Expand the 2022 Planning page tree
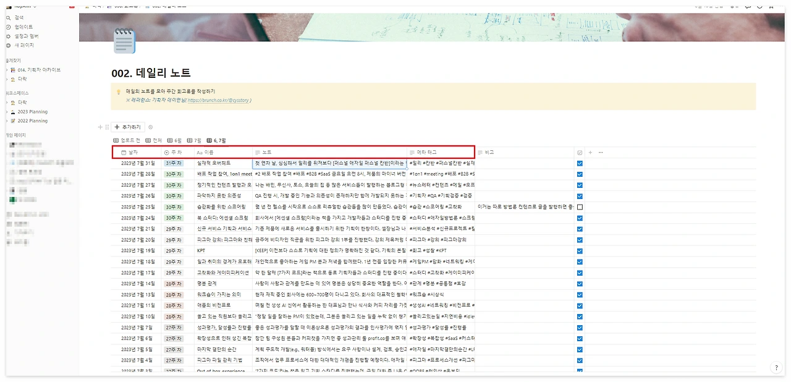Image resolution: width=791 pixels, height=382 pixels. [x=6, y=121]
